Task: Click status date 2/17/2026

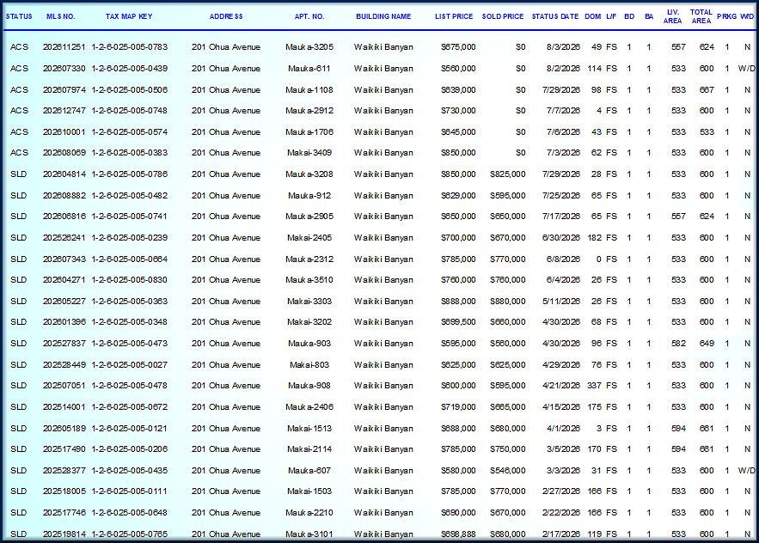Action: [x=561, y=534]
